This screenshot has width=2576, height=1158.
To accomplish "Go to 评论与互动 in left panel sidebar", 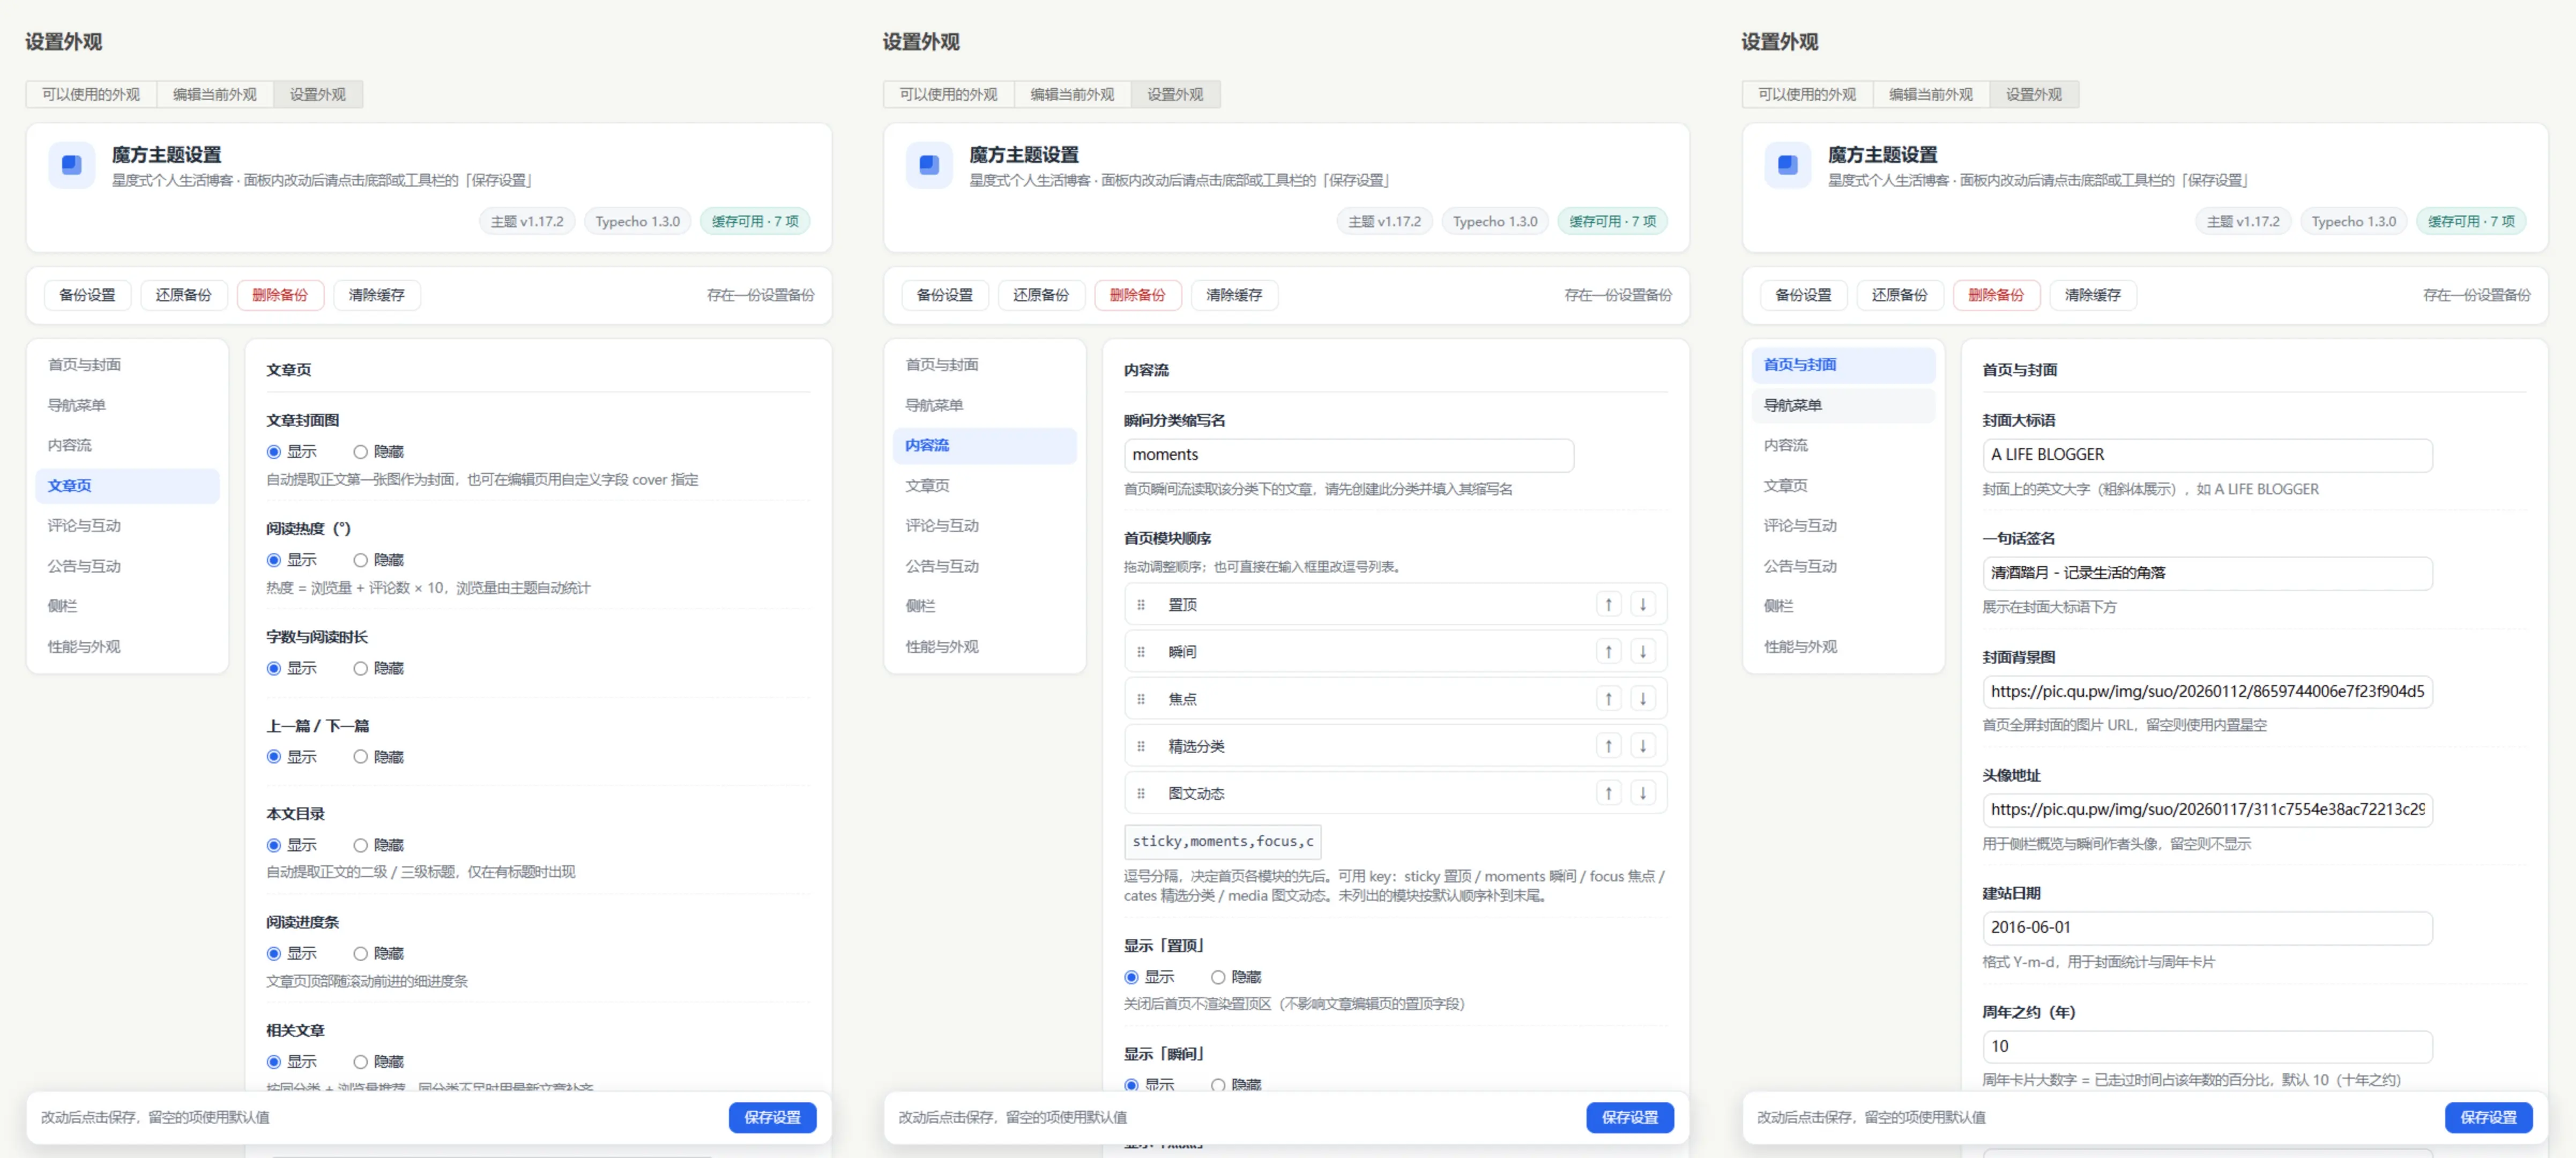I will (127, 526).
